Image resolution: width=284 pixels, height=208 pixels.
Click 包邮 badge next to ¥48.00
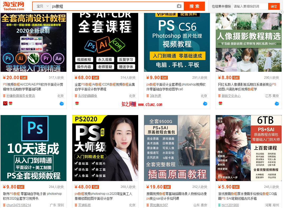coord(95,187)
